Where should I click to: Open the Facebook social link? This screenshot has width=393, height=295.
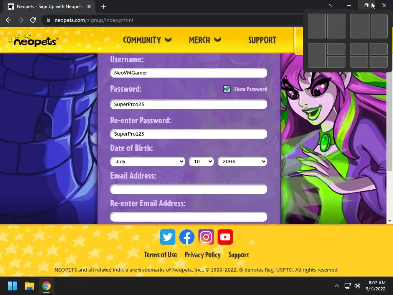pos(187,237)
